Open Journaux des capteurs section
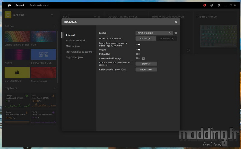The image size is (241, 149). pyautogui.click(x=79, y=52)
